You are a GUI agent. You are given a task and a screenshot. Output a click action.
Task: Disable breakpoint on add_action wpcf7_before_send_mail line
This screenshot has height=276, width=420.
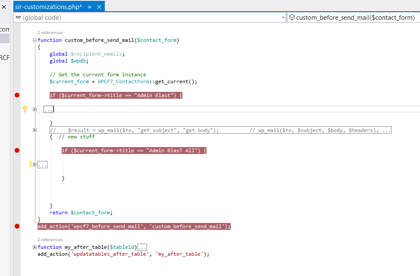tap(17, 226)
